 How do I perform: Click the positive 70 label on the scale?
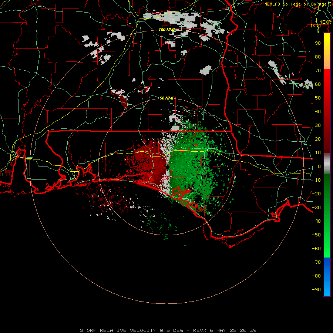[318, 71]
